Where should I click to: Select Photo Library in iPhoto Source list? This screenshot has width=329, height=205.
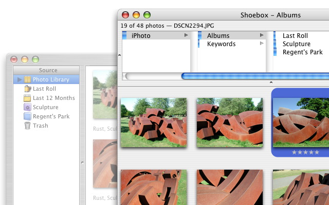tap(46, 79)
